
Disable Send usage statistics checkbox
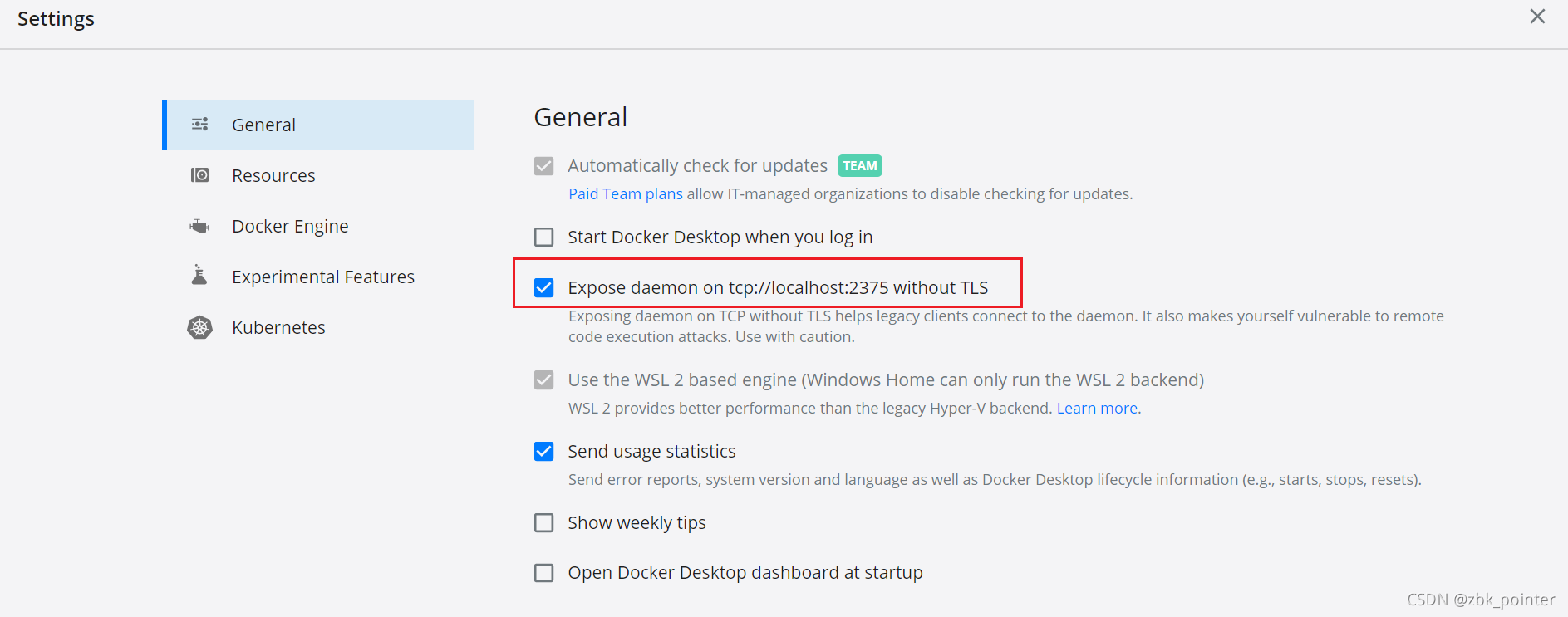(544, 452)
